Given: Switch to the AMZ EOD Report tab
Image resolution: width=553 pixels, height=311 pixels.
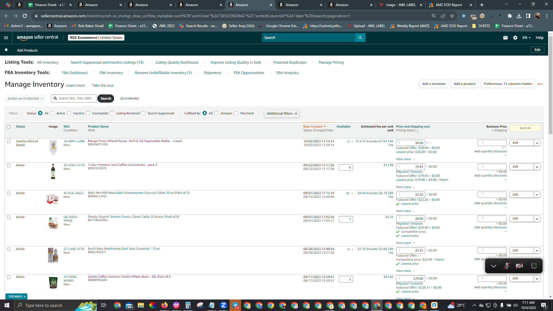Looking at the screenshot, I should pyautogui.click(x=450, y=5).
